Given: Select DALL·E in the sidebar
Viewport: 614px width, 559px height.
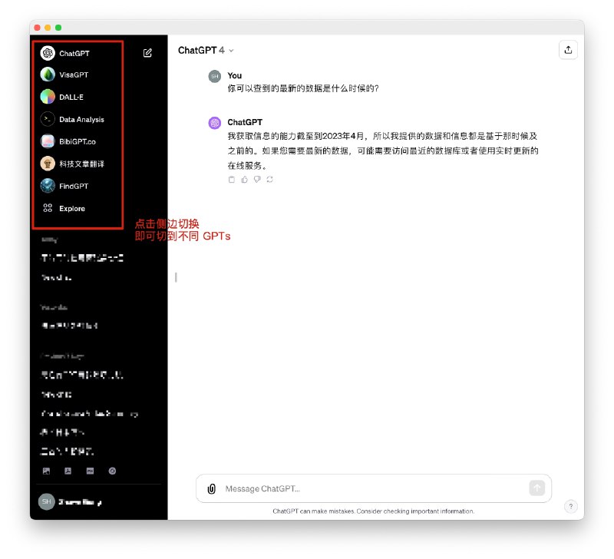Looking at the screenshot, I should click(x=62, y=97).
